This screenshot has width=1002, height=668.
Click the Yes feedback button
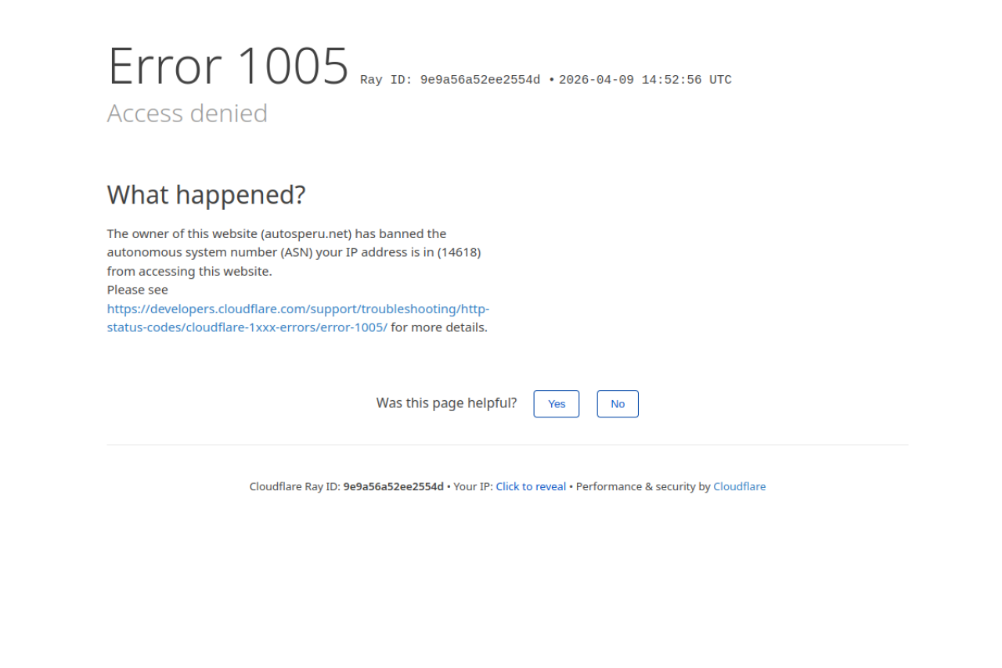tap(556, 404)
